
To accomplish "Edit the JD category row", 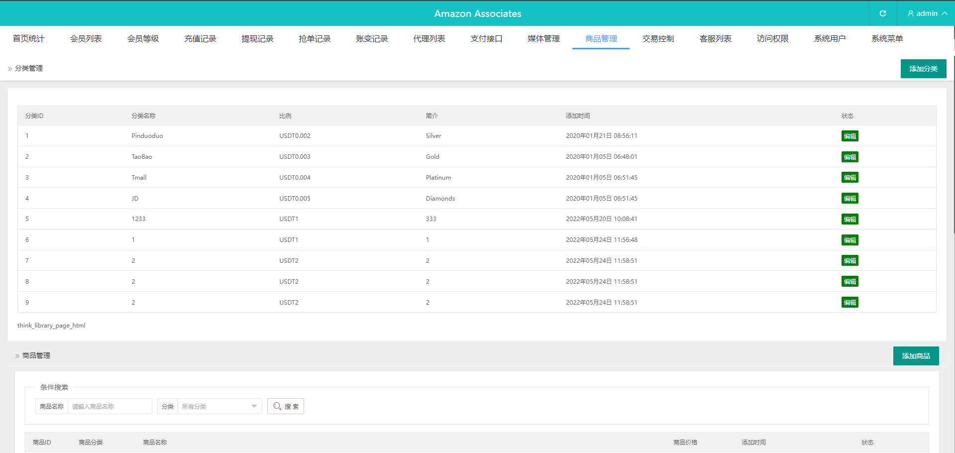I will click(x=849, y=198).
